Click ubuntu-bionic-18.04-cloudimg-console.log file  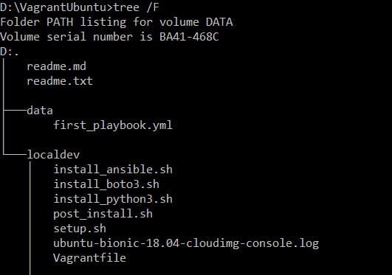click(x=186, y=243)
